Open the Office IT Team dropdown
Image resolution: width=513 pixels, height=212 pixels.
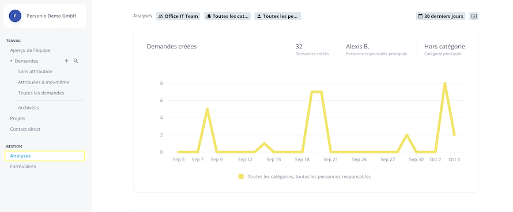(178, 16)
